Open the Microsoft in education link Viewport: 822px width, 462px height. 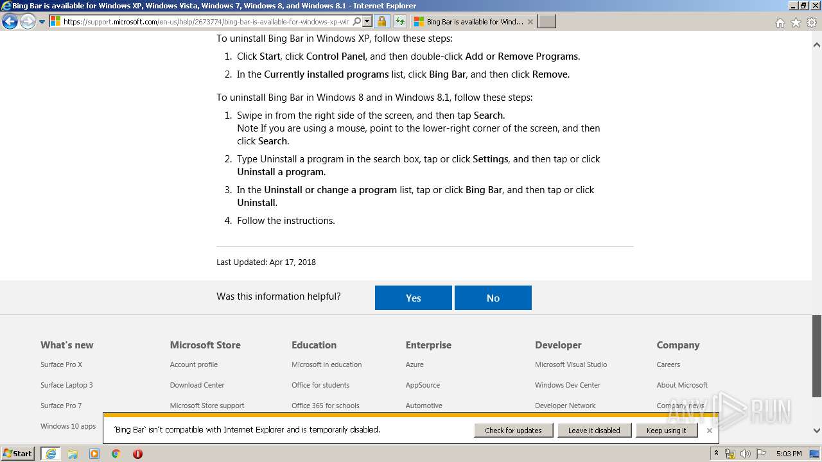(327, 364)
